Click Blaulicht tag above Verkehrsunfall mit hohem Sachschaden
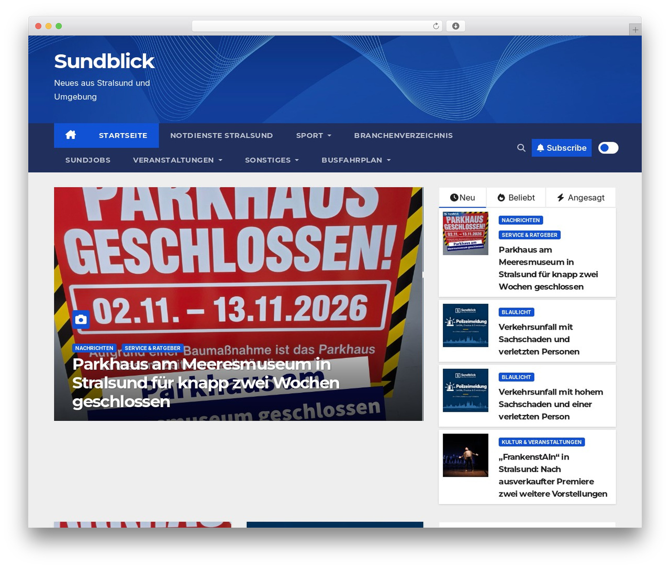The height and width of the screenshot is (568, 670). [517, 377]
